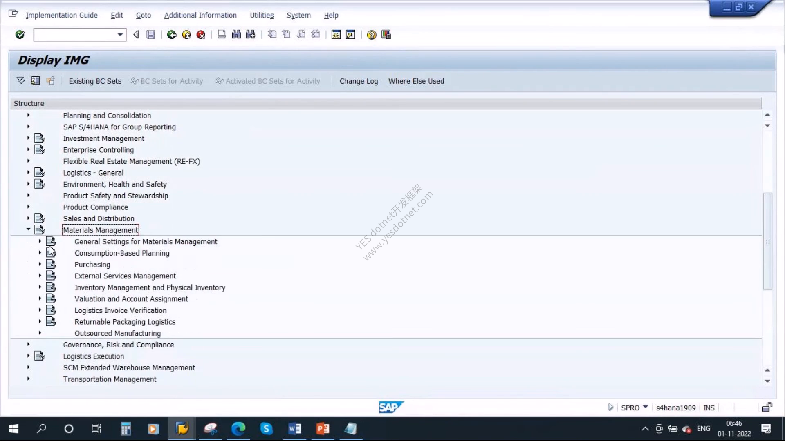Screen dimensions: 785x441
Task: Click the Save disk icon in toolbar
Action: [151, 35]
